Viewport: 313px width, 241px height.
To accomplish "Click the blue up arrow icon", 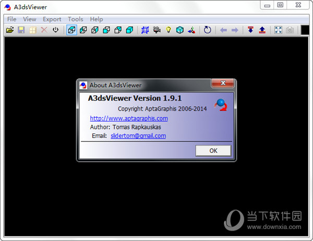I will pyautogui.click(x=262, y=30).
